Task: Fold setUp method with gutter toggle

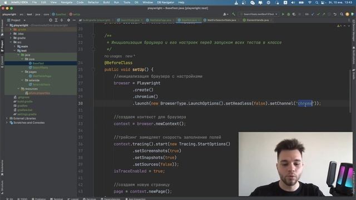Action: point(93,69)
